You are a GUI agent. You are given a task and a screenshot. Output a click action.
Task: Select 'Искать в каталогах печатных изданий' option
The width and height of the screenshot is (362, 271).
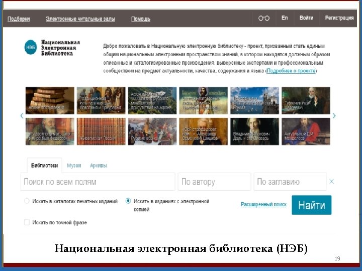(x=27, y=201)
